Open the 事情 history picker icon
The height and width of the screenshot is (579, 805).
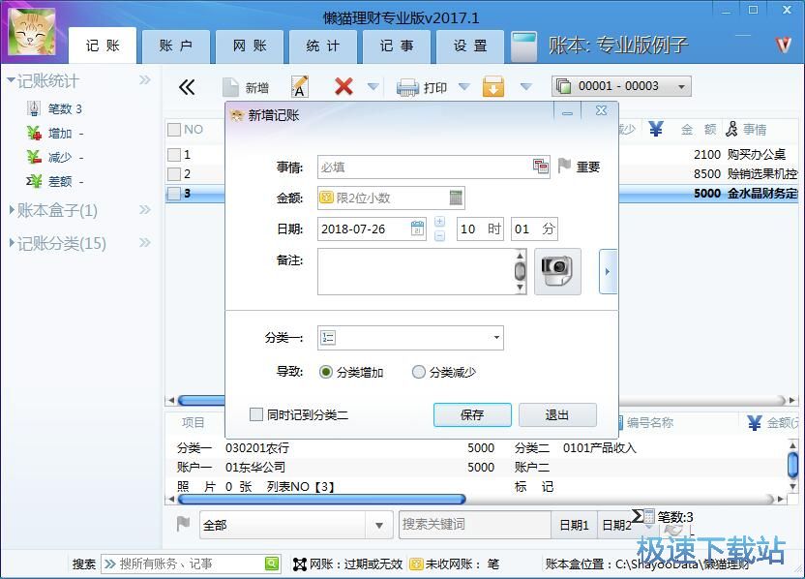(x=540, y=167)
